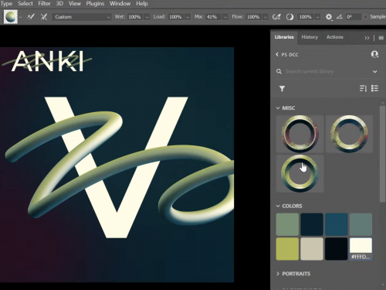Click the library filter funnel icon
The height and width of the screenshot is (290, 386).
[x=282, y=89]
